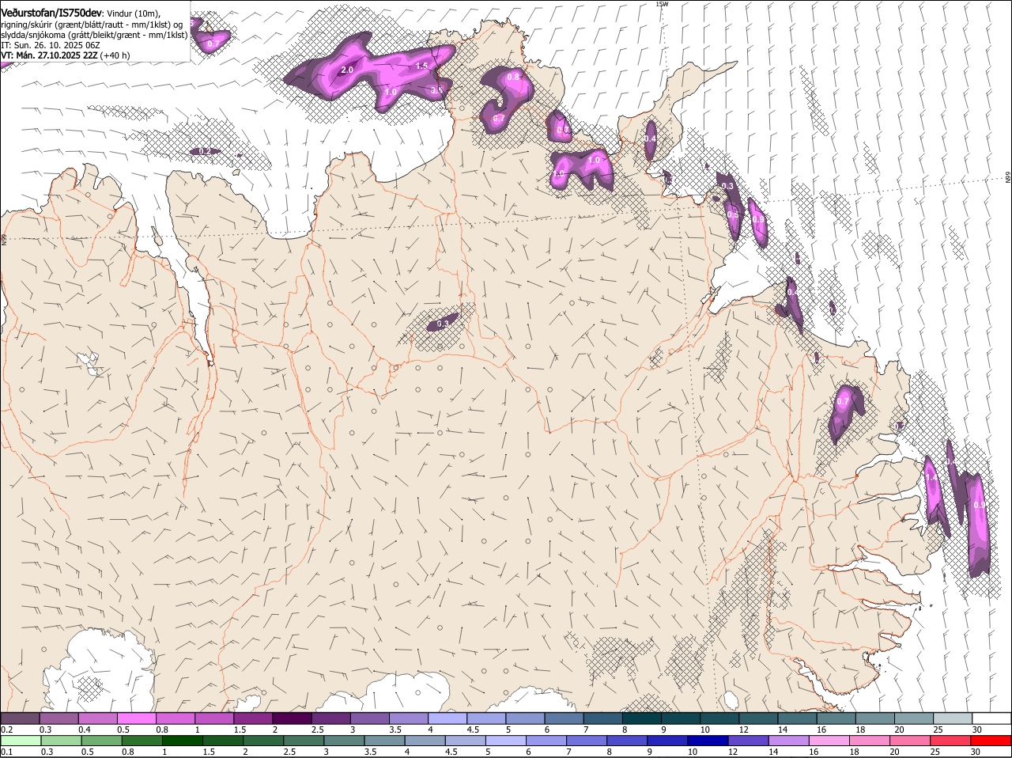
Task: Click the '0.5' value on the map's northeast coast
Action: click(x=733, y=214)
